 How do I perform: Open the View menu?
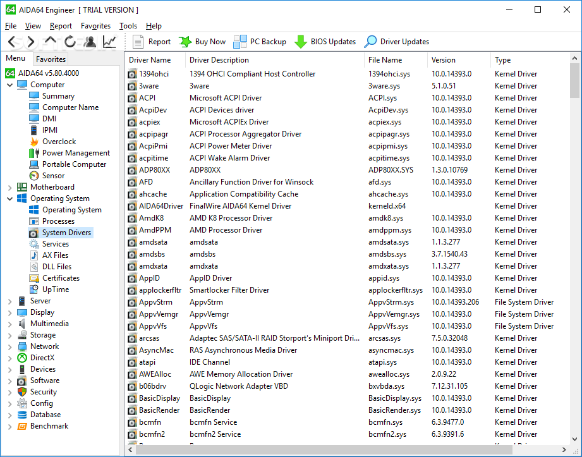pos(33,26)
